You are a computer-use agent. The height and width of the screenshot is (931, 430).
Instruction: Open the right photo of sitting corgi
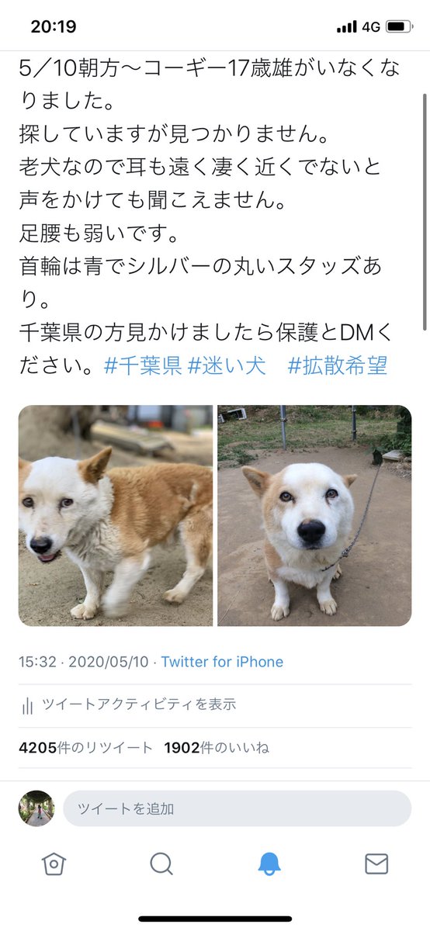(x=314, y=516)
